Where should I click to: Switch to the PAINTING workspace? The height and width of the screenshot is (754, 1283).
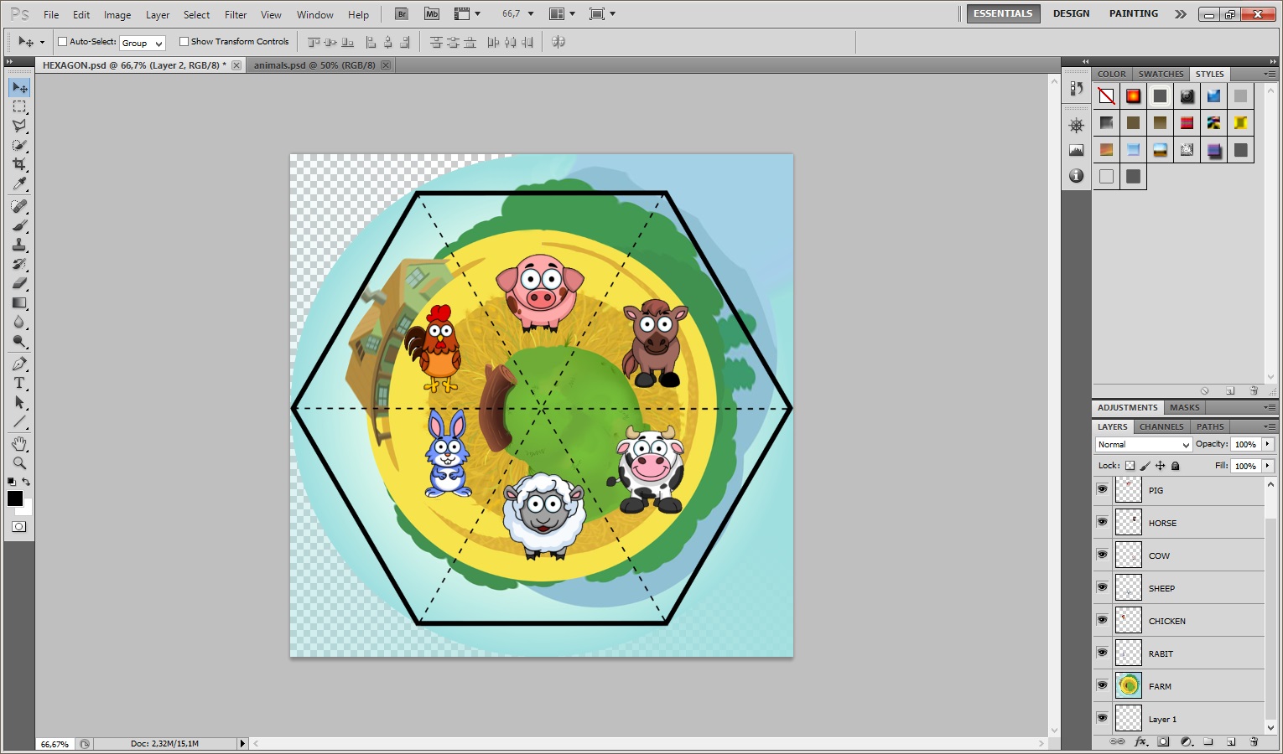(1134, 14)
